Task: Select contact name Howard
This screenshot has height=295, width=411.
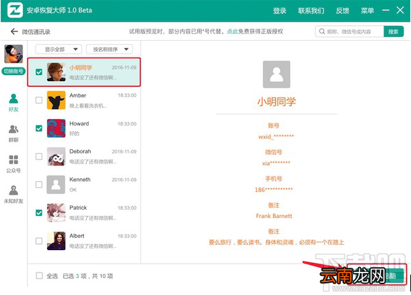Action: click(79, 123)
